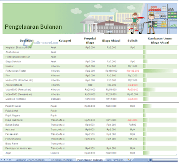Click data bar in Pajak Provinsi row
The width and height of the screenshot is (179, 163).
click(x=147, y=106)
